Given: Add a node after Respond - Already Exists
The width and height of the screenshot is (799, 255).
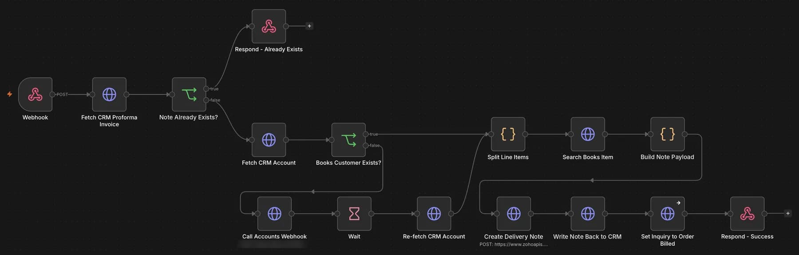Looking at the screenshot, I should [x=309, y=26].
